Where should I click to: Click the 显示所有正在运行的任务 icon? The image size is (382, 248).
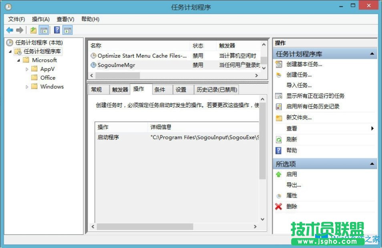pyautogui.click(x=279, y=96)
